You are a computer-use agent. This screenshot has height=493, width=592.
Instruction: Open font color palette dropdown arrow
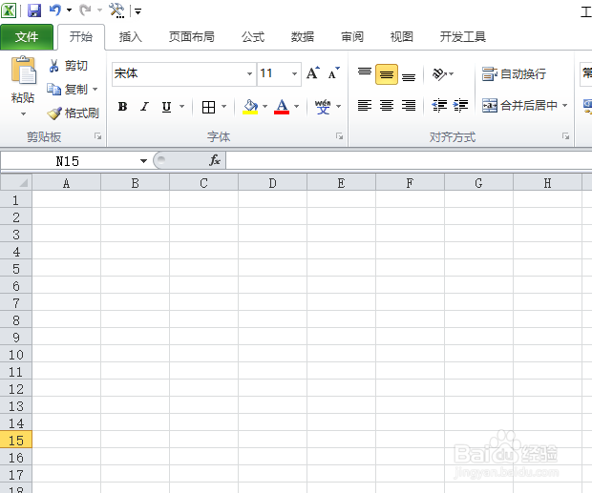(296, 107)
